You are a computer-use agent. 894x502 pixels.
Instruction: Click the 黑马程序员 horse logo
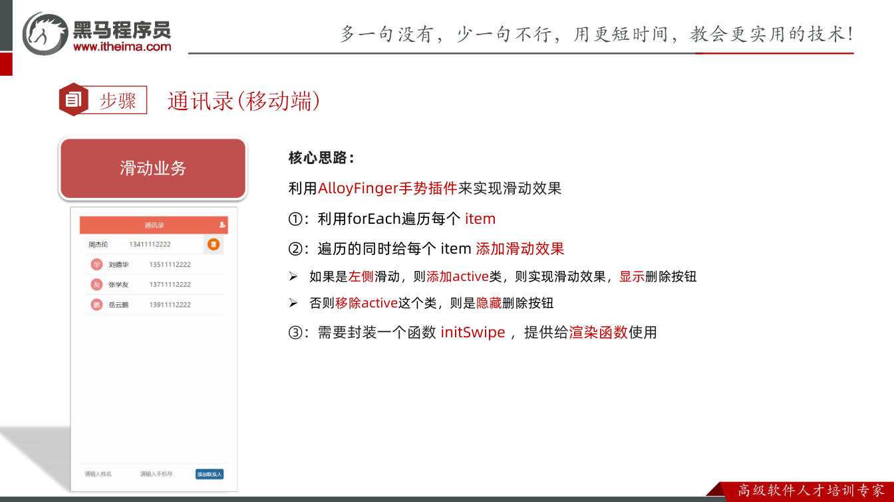tap(45, 33)
